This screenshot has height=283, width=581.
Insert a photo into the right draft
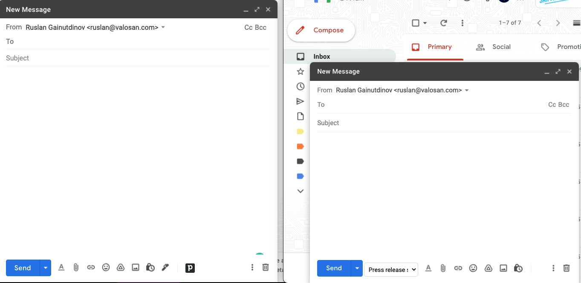pos(503,268)
